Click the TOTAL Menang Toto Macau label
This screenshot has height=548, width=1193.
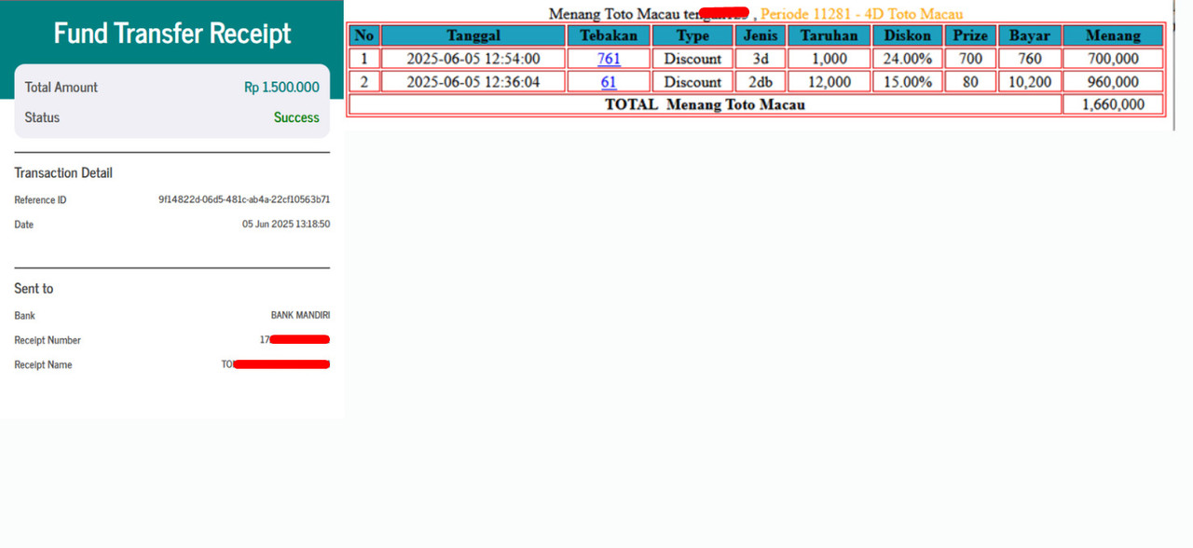(705, 104)
